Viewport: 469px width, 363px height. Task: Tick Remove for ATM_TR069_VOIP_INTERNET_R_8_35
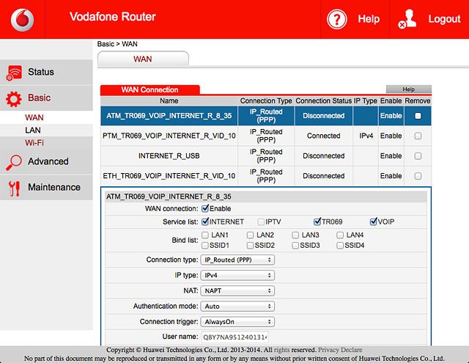tap(418, 116)
